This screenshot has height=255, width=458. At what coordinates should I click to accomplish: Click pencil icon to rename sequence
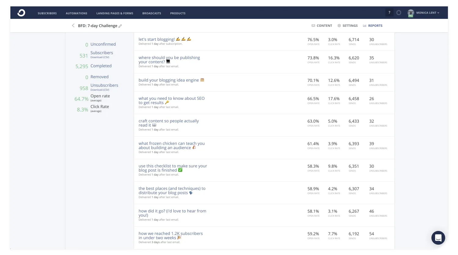pyautogui.click(x=120, y=26)
